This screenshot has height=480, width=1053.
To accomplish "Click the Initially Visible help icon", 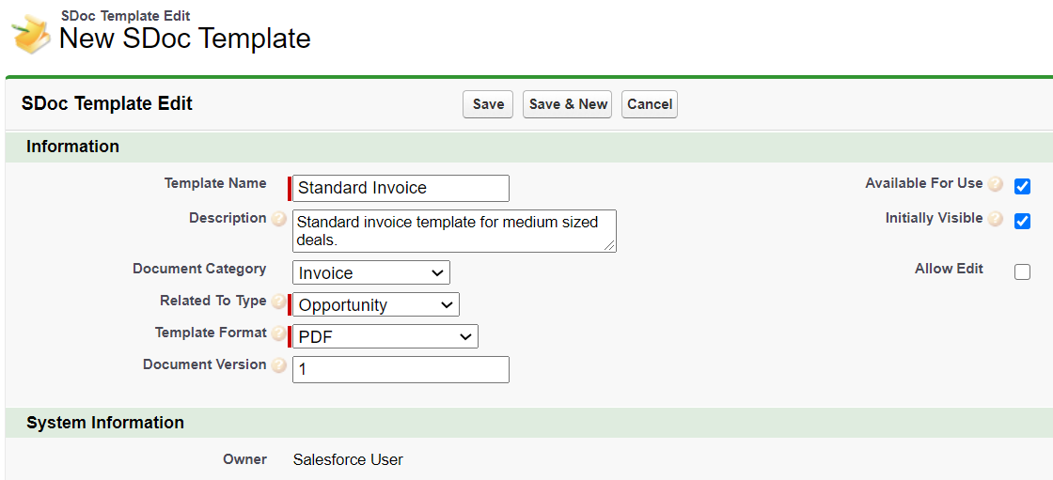I will click(996, 219).
